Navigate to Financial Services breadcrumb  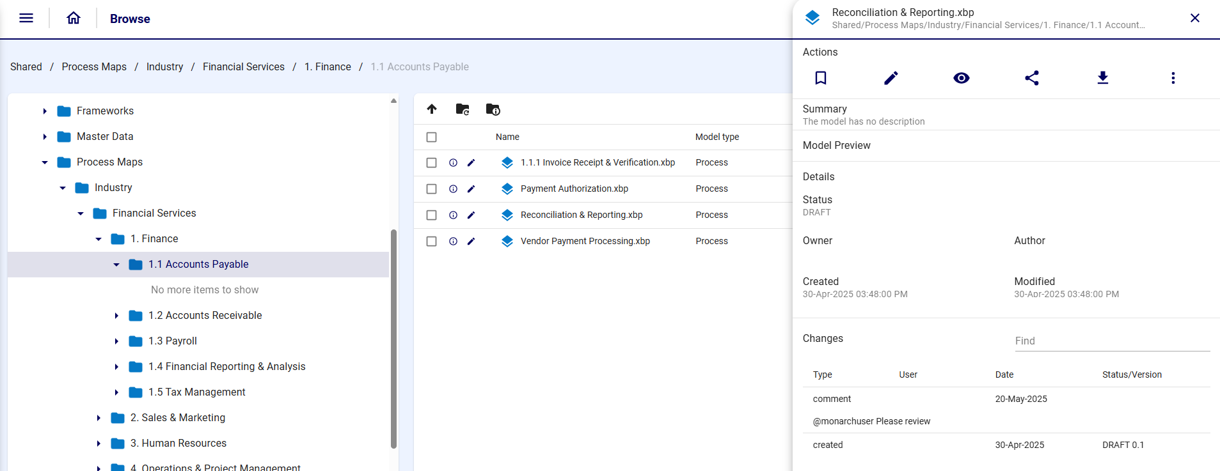click(243, 67)
